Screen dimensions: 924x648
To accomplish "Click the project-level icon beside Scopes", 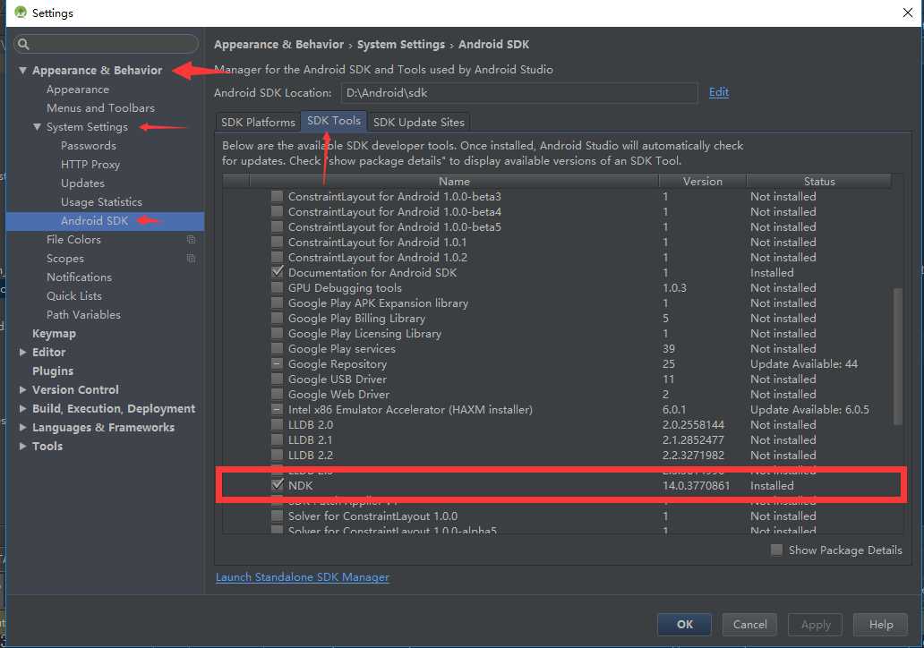I will point(191,259).
